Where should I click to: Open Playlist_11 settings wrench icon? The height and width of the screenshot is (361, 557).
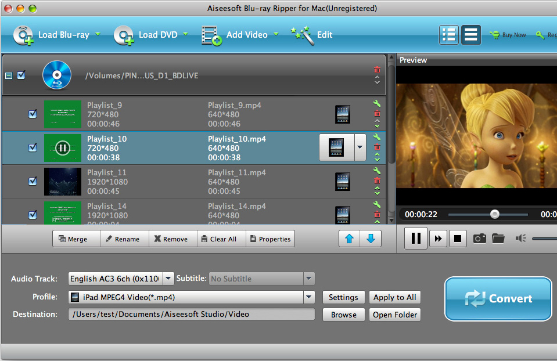(377, 171)
